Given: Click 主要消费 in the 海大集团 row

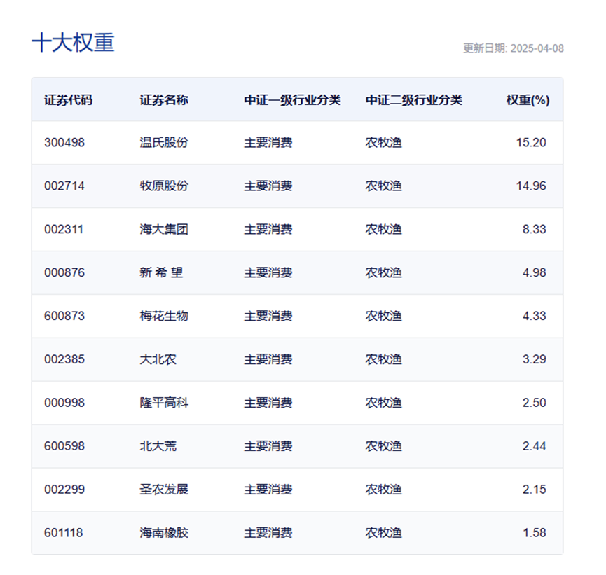Looking at the screenshot, I should (268, 229).
